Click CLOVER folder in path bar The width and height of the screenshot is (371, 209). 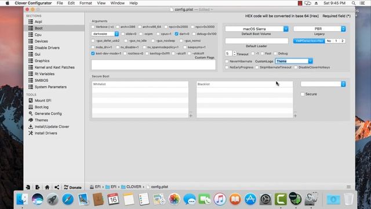[131, 187]
